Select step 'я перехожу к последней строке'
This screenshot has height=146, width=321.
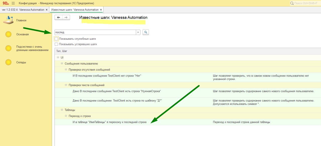point(110,122)
